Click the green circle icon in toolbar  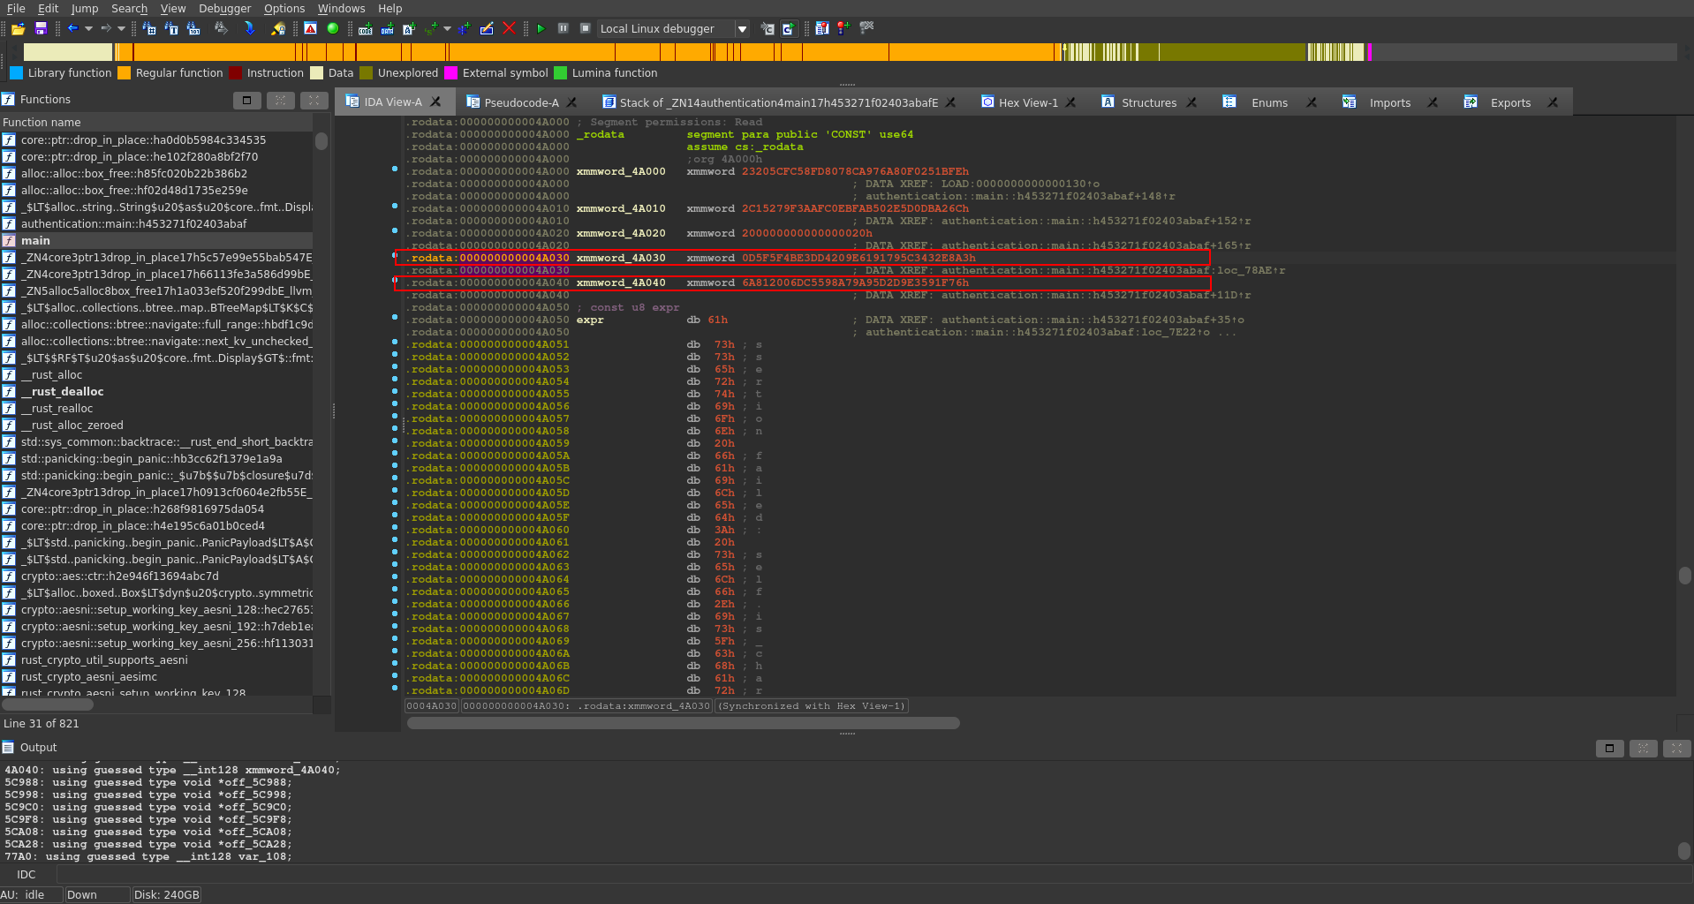(x=333, y=29)
